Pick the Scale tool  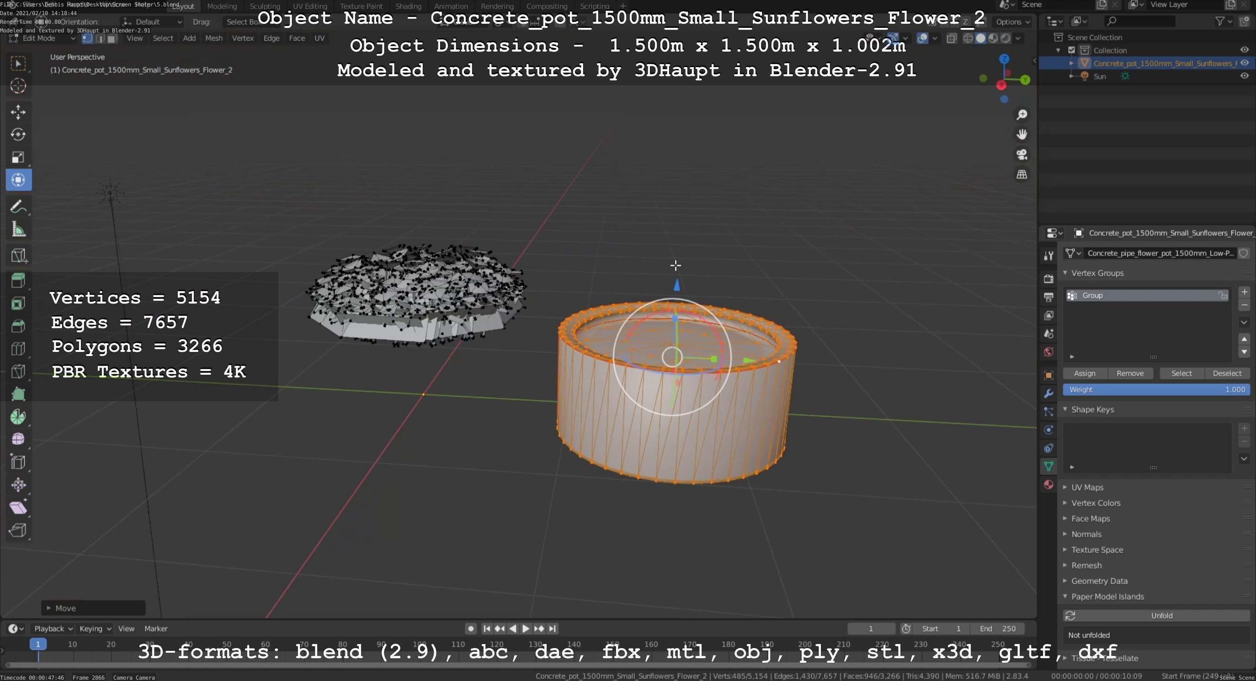pos(19,157)
